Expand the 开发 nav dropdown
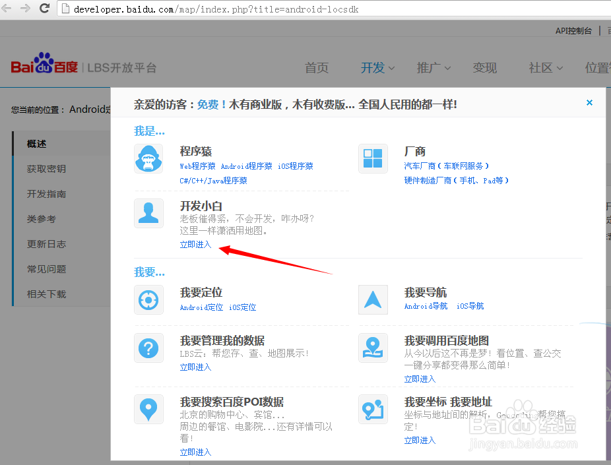611x465 pixels. click(377, 68)
